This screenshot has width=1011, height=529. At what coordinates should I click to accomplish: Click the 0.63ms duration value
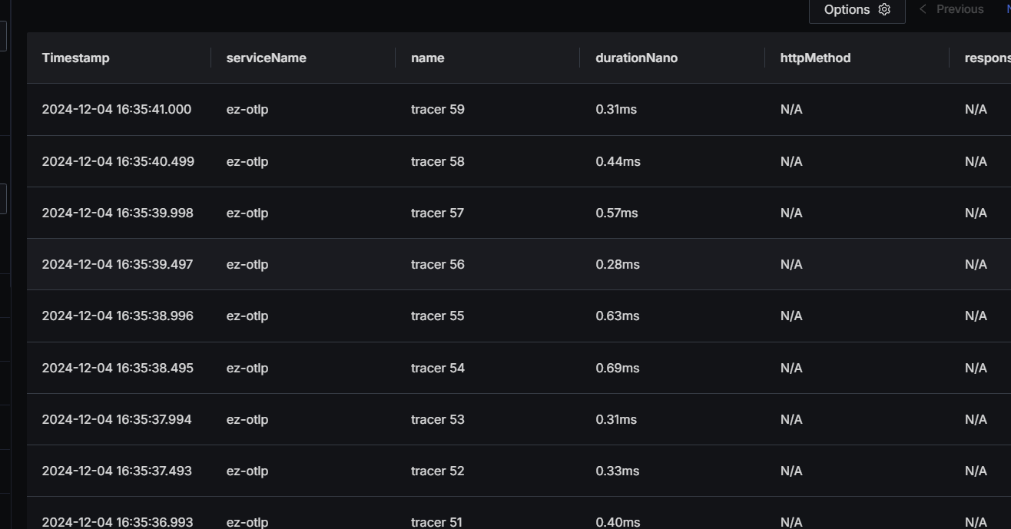tap(617, 316)
